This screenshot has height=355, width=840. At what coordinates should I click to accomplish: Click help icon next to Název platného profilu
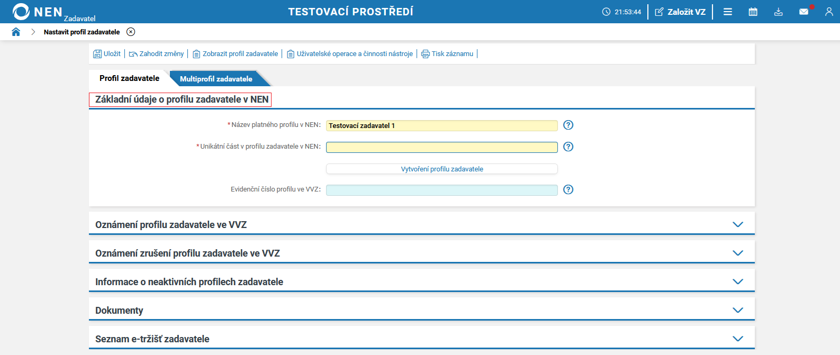pos(568,125)
